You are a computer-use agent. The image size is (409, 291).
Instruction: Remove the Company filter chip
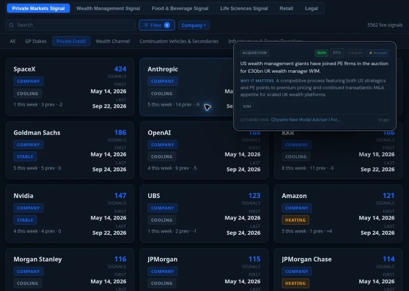[x=205, y=25]
